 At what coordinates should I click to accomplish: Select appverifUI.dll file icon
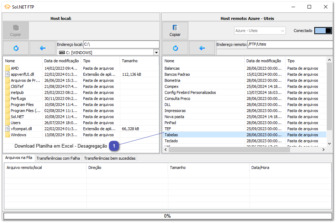[x=7, y=74]
